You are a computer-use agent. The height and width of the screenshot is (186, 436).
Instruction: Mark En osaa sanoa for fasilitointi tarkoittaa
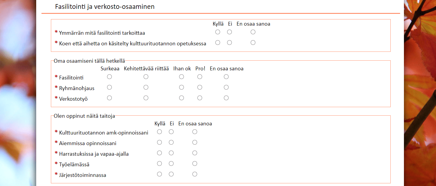pos(253,32)
